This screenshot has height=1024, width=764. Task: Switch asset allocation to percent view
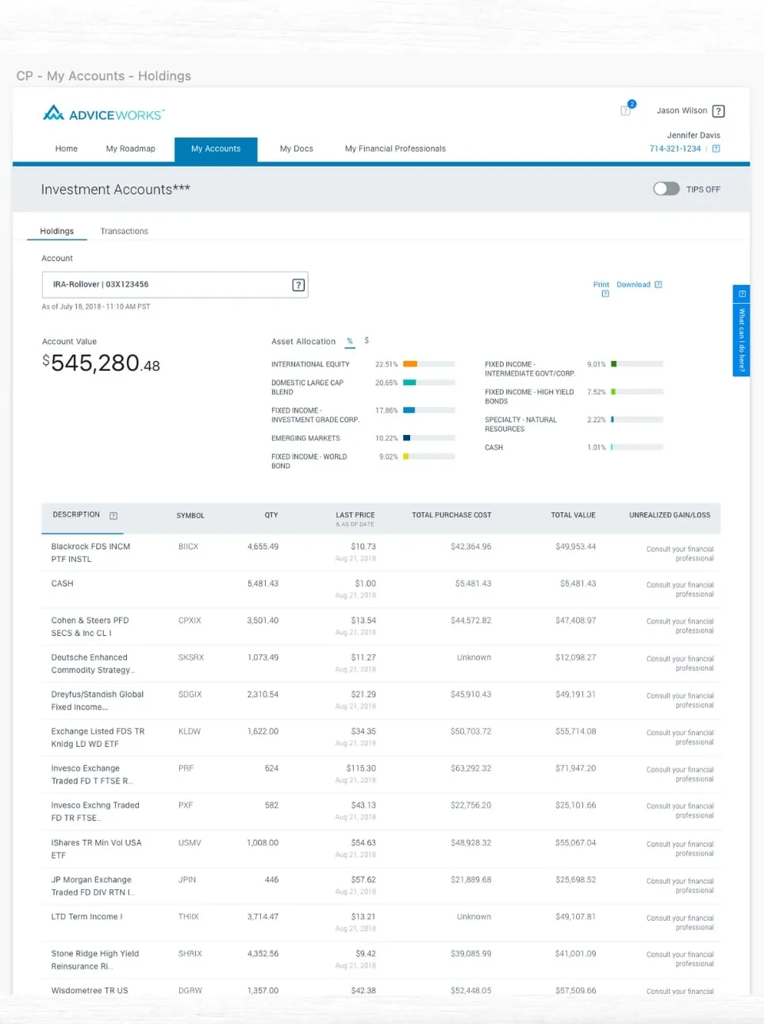[x=350, y=341]
